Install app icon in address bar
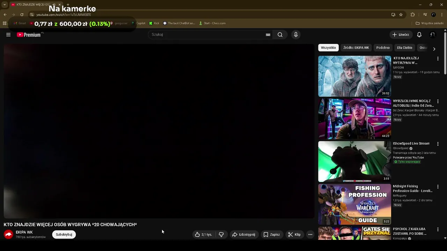This screenshot has height=251, width=447. [393, 15]
